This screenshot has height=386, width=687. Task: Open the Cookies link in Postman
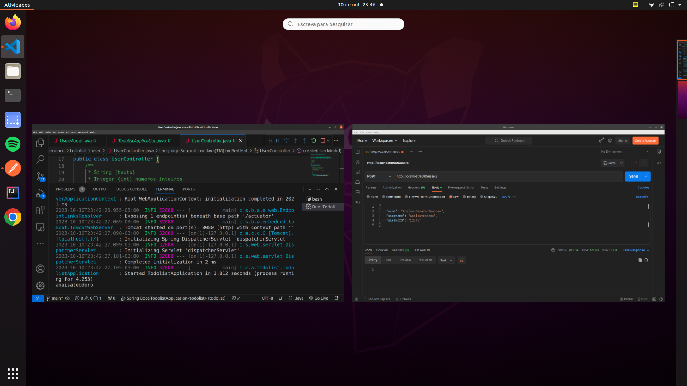click(x=643, y=187)
